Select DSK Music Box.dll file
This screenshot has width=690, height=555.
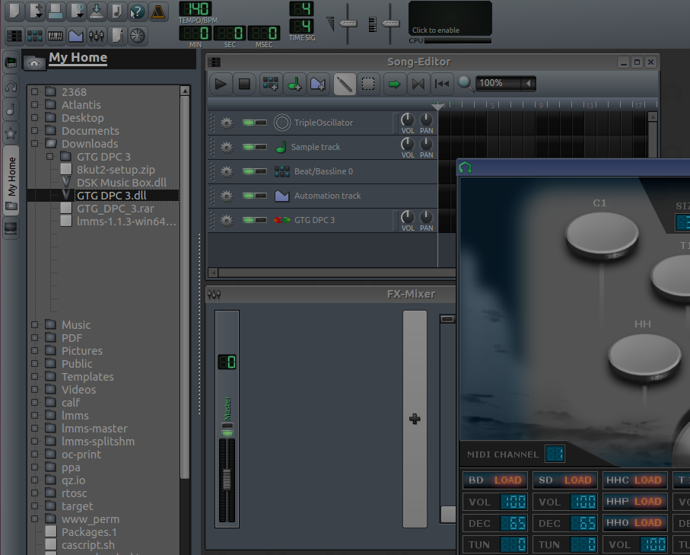pos(122,183)
